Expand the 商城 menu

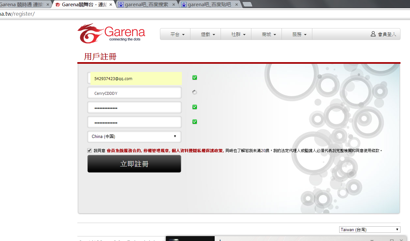tap(266, 34)
